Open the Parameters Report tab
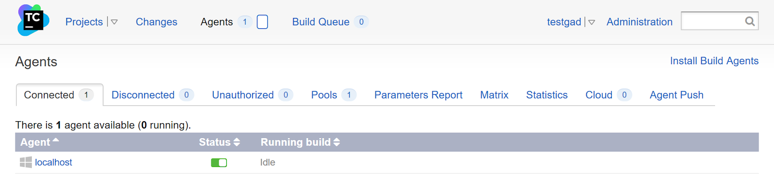774x183 pixels. click(x=418, y=95)
